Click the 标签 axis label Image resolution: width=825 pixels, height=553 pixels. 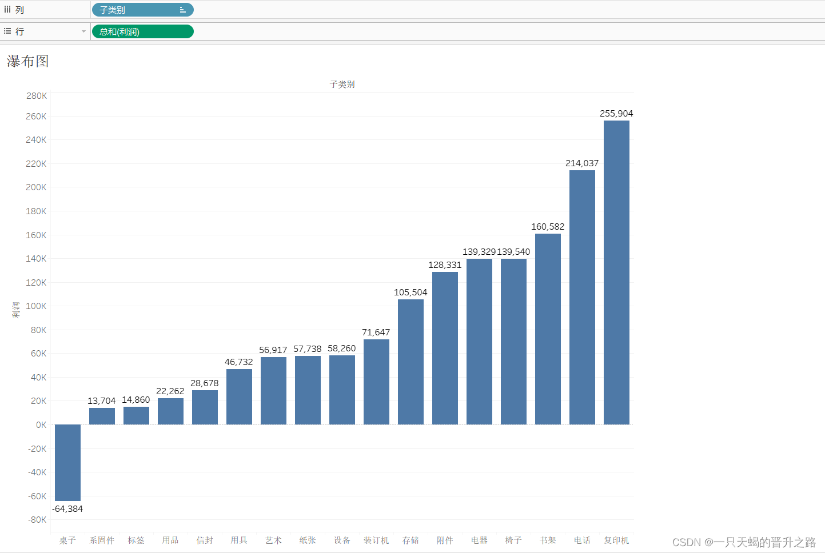pos(136,540)
